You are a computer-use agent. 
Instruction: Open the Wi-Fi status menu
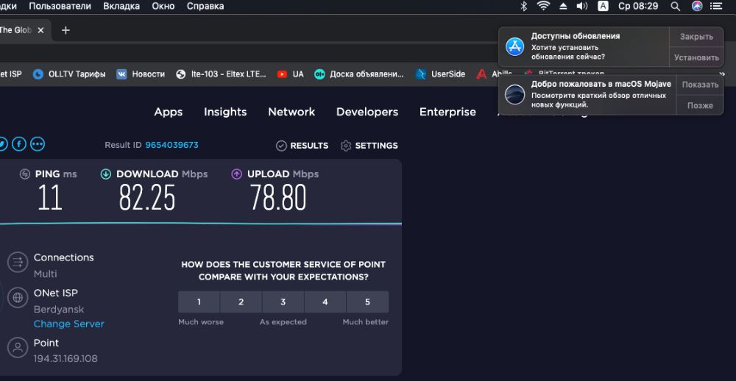544,6
